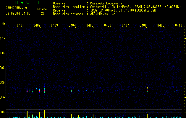This screenshot has width=186, height=118.
Task: Click the ICOM IC-706mkII receiver text
Action: (x=123, y=10)
